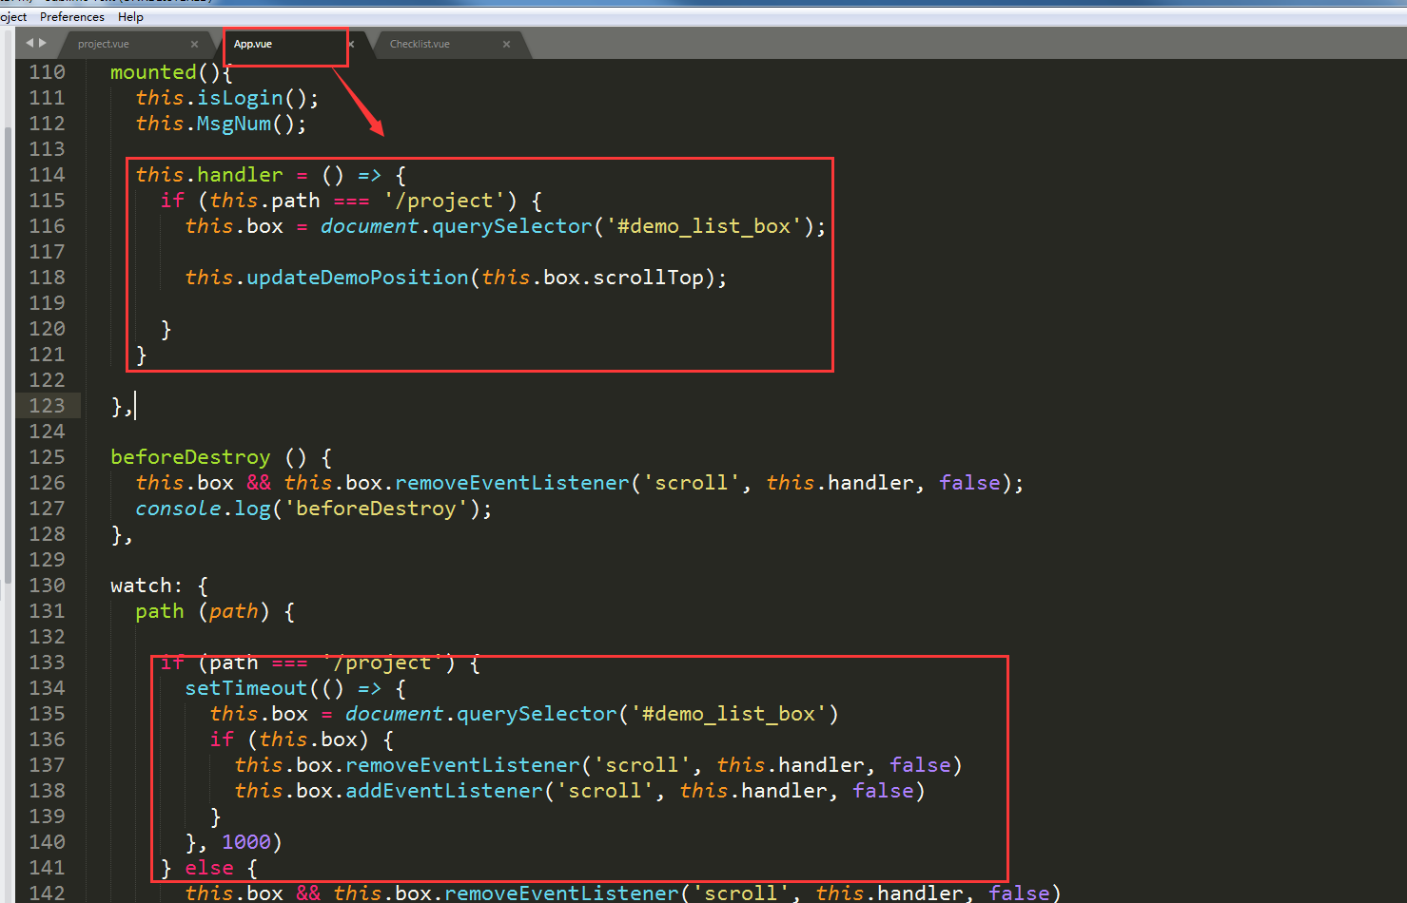Click line number 138 in gutter
This screenshot has width=1407, height=903.
click(x=47, y=791)
